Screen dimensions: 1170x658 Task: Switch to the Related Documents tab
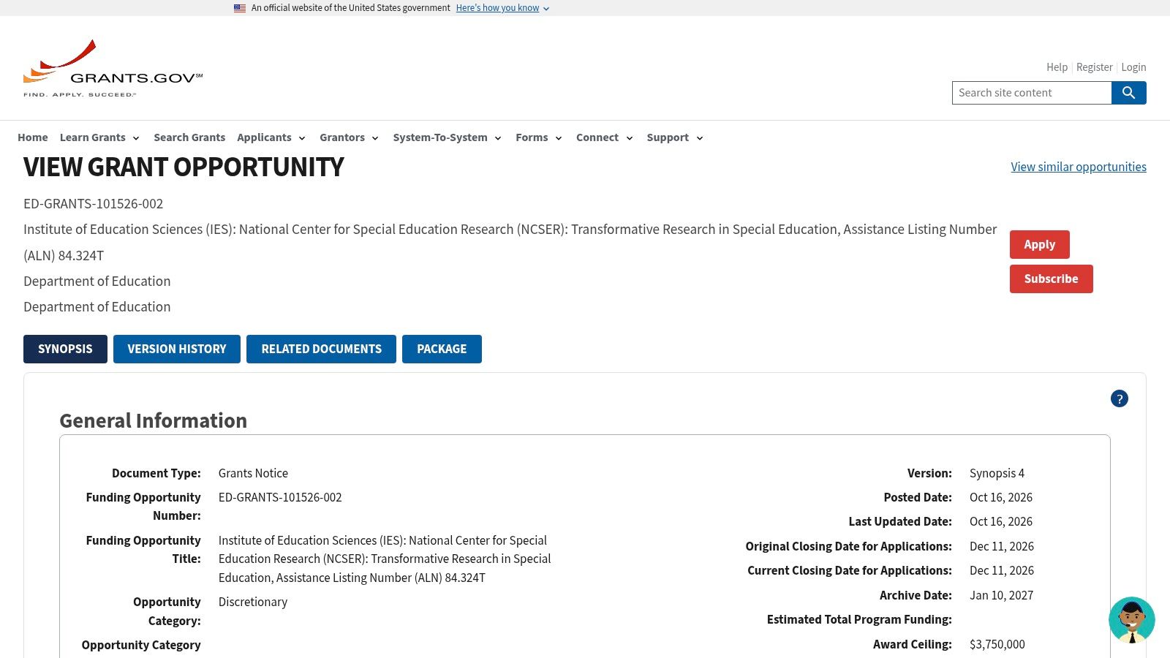pyautogui.click(x=321, y=349)
